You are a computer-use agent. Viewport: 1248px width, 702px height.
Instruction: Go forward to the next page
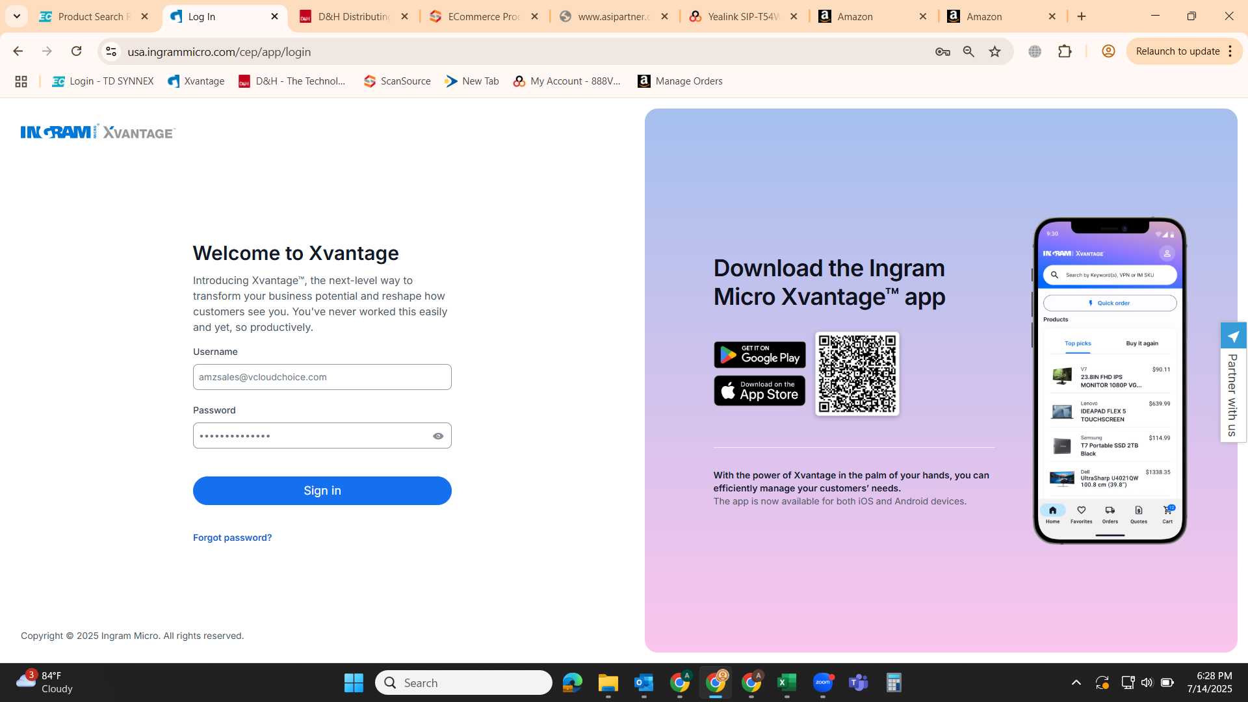[47, 51]
